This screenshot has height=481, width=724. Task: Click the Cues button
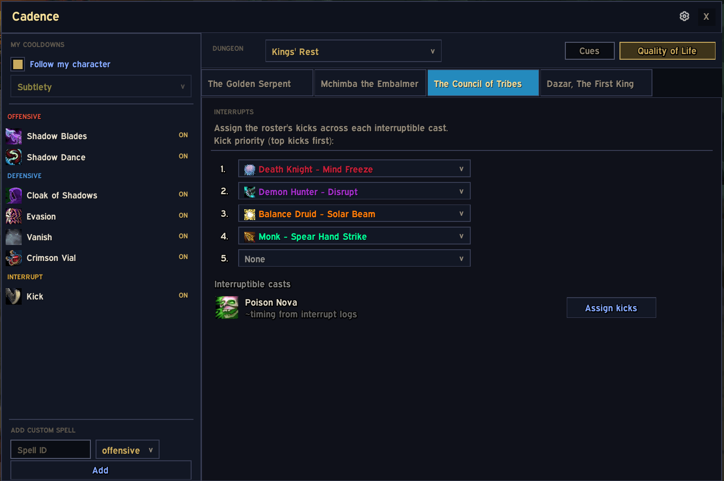[x=590, y=51]
